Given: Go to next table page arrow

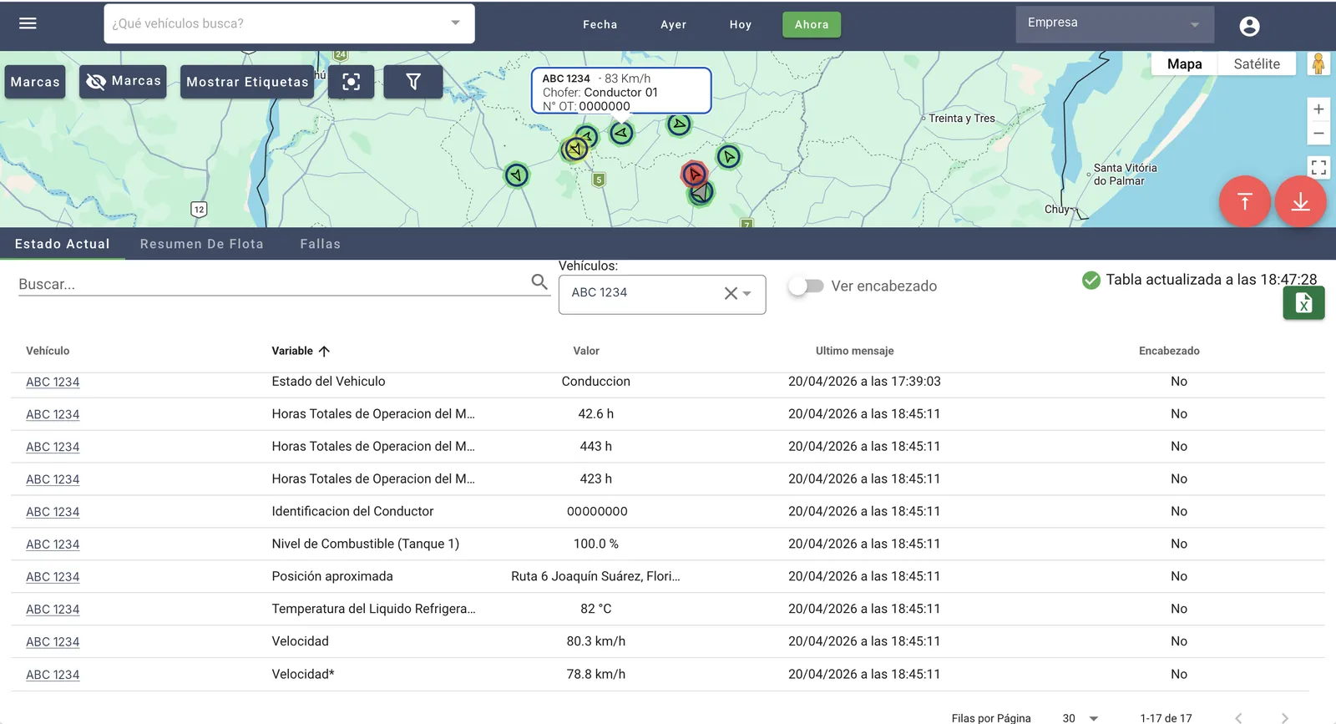Looking at the screenshot, I should coord(1284,718).
